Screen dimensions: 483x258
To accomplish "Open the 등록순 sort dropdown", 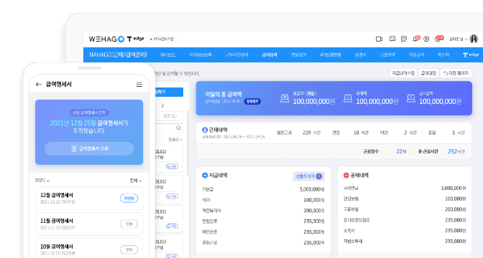I will pyautogui.click(x=175, y=140).
